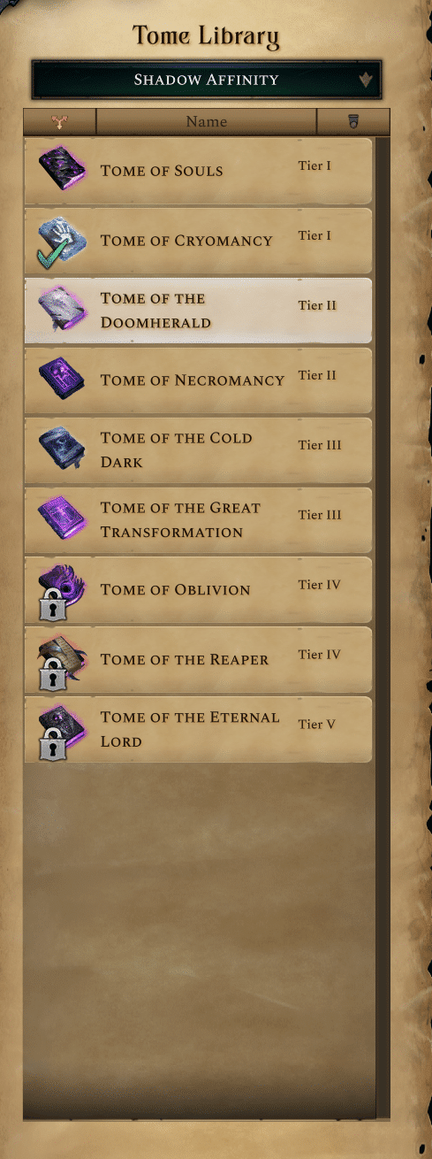Click the locked Tome of the Reaper icon
The width and height of the screenshot is (432, 1159).
60,659
